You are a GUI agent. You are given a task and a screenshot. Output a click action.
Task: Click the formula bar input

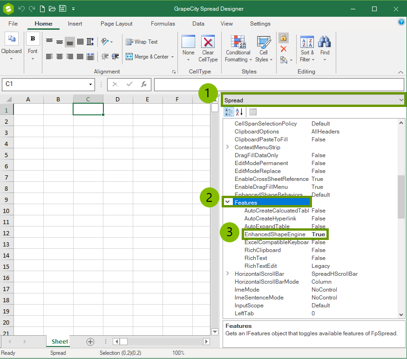[279, 85]
